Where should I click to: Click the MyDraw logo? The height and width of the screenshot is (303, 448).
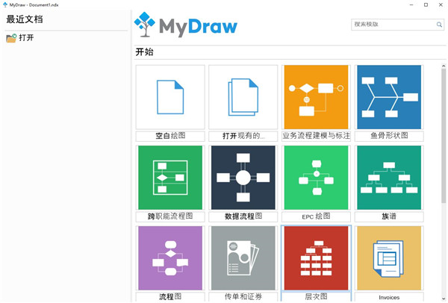tap(186, 25)
